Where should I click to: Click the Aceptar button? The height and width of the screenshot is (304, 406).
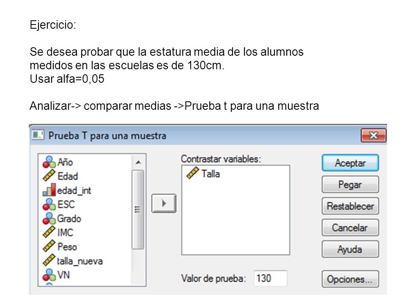tap(350, 163)
